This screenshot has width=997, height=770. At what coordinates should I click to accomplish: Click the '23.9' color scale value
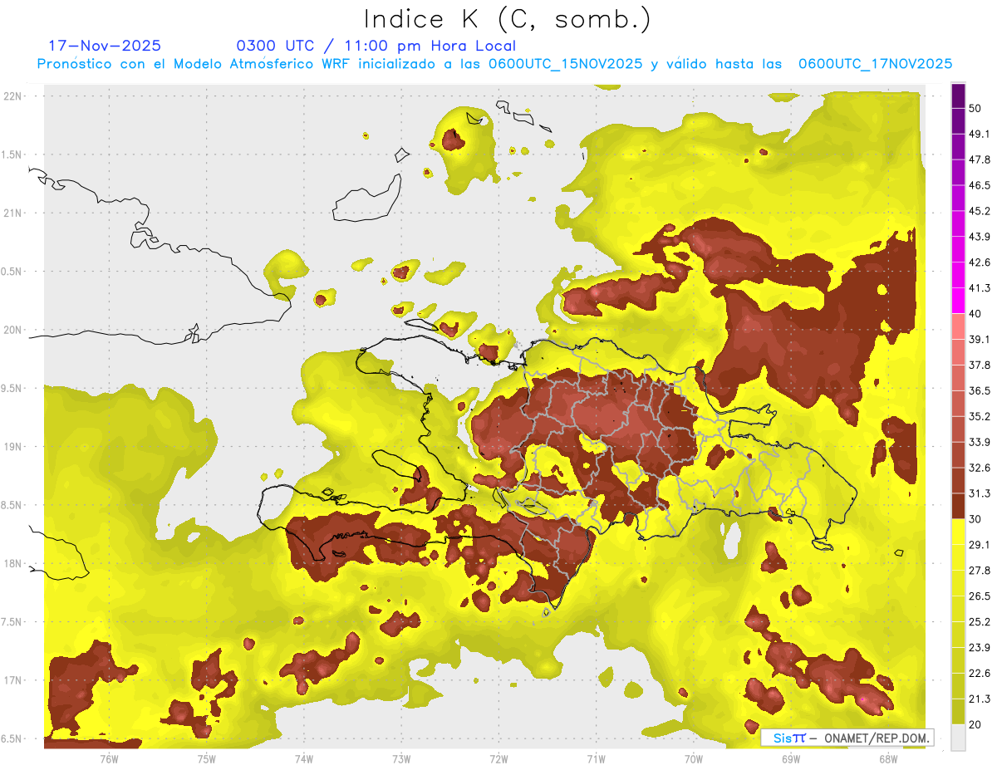pyautogui.click(x=980, y=648)
